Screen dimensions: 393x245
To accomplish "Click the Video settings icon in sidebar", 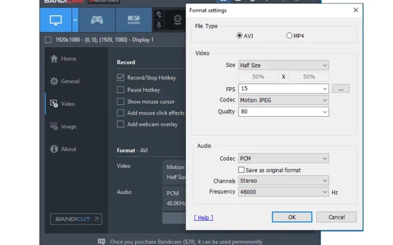I will pyautogui.click(x=54, y=104).
